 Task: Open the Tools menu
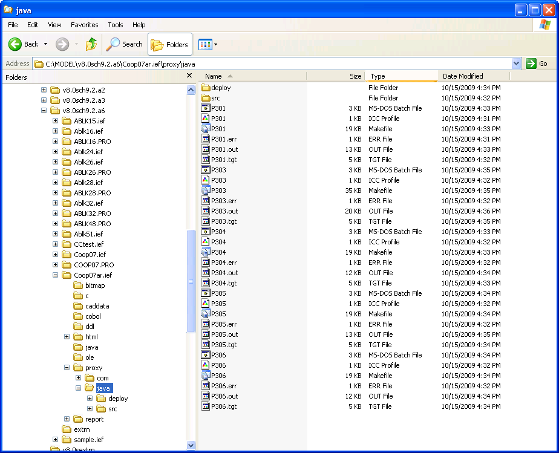[115, 25]
